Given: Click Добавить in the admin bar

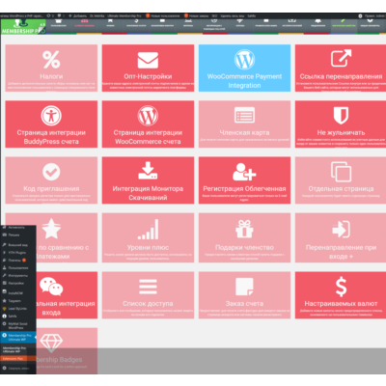Looking at the screenshot, I should (x=77, y=15).
